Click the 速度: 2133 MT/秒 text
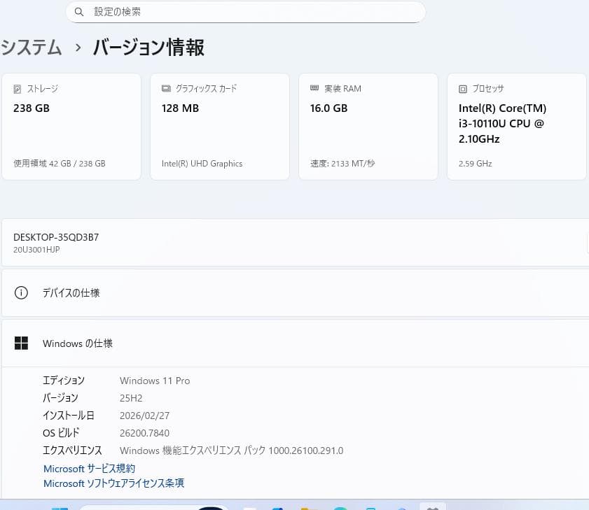Viewport: 589px width, 510px height. click(x=342, y=164)
